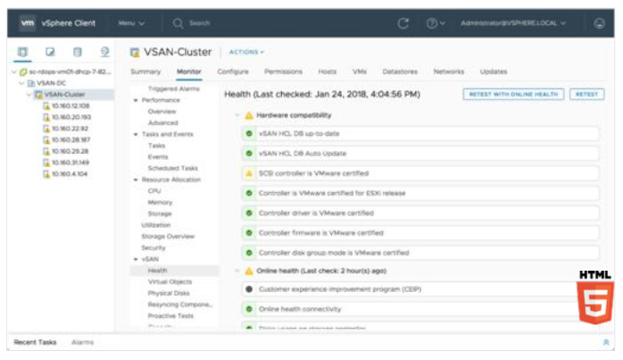The image size is (623, 360).
Task: Expand the Recent Tasks panel with double chevron
Action: (606, 342)
